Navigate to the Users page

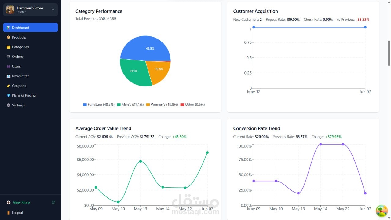coord(31,66)
